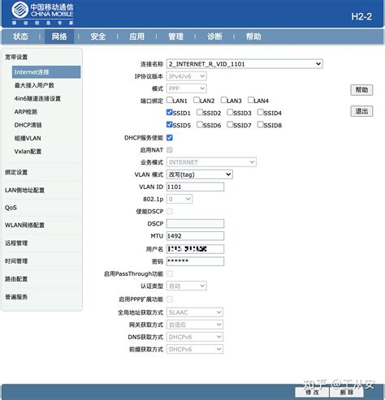Toggle the 启用PassThrough功能 checkbox
Viewport: 385px width, 400px height.
[x=170, y=273]
